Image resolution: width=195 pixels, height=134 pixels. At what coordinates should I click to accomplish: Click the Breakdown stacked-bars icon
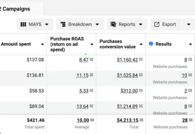point(63,24)
